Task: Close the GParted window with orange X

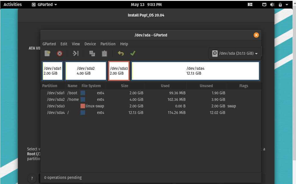Action: [x=256, y=35]
